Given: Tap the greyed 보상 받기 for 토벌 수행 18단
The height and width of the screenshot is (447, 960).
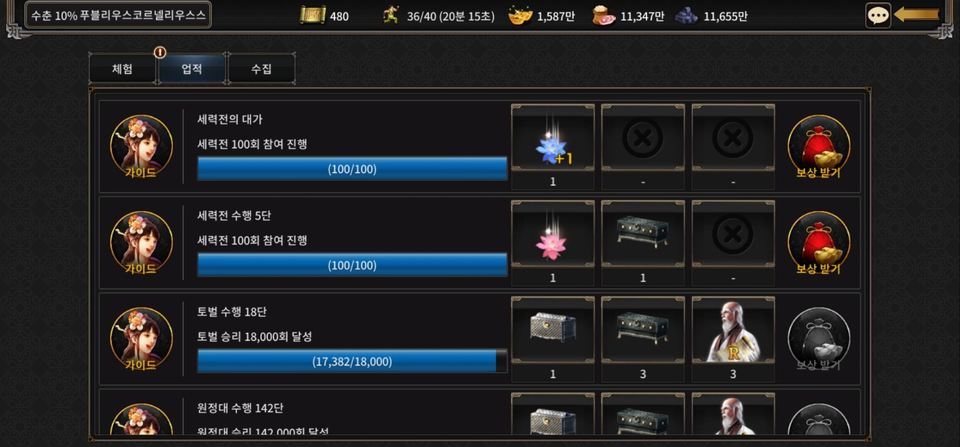Looking at the screenshot, I should pos(818,339).
